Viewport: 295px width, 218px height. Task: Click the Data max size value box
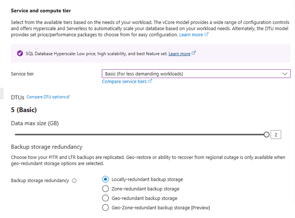275,135
